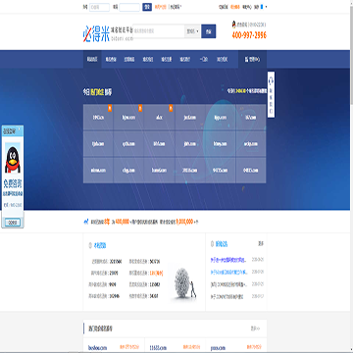Viewport: 353px width, 353px height.
Task: Click the more link in the hot recommendations header
Action: (255, 328)
